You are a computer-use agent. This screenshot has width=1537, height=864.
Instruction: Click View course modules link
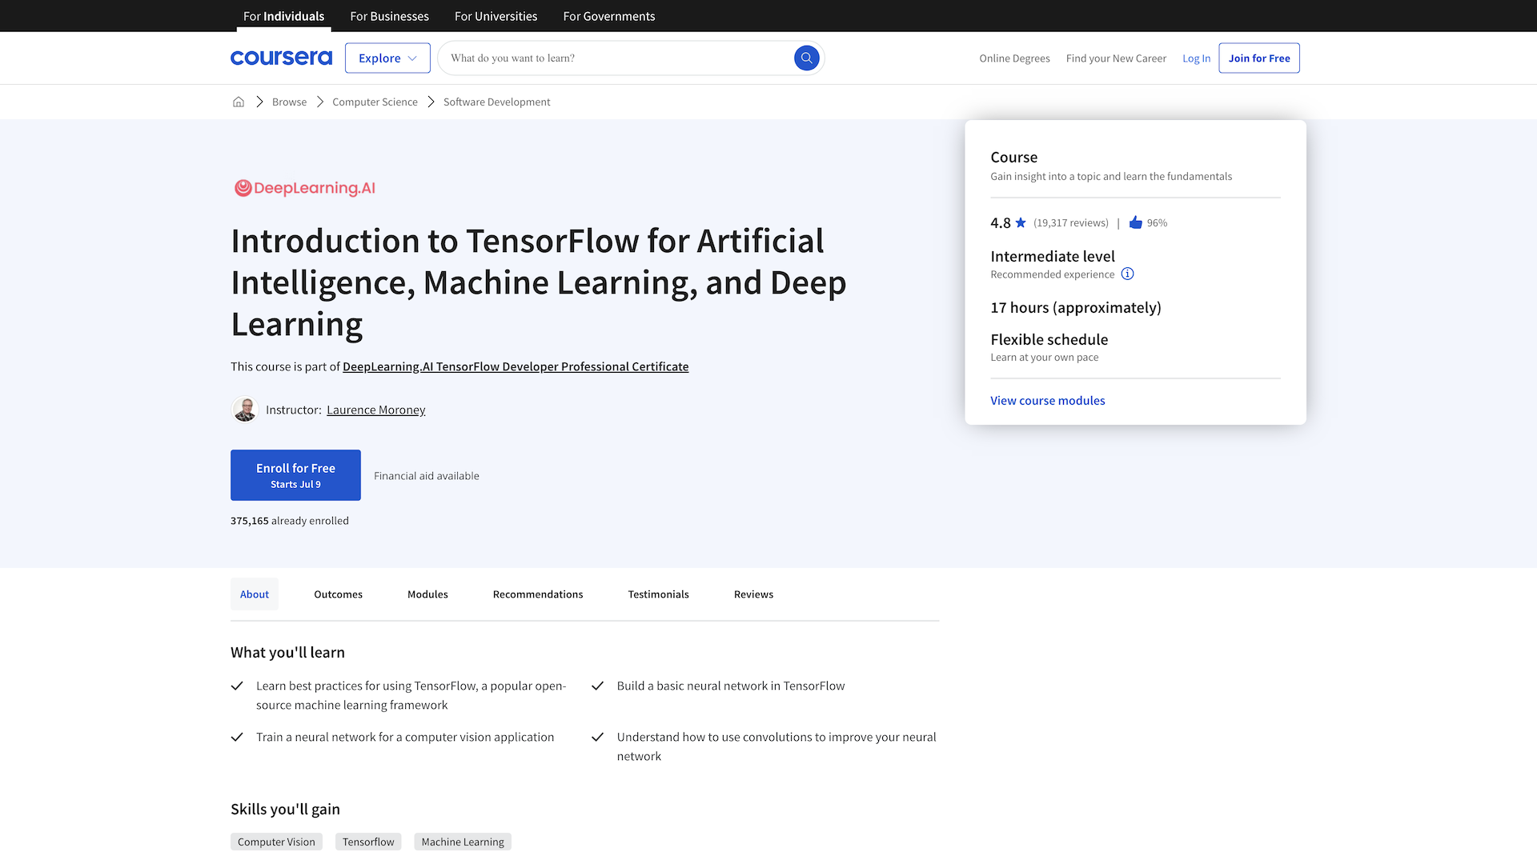[1047, 400]
